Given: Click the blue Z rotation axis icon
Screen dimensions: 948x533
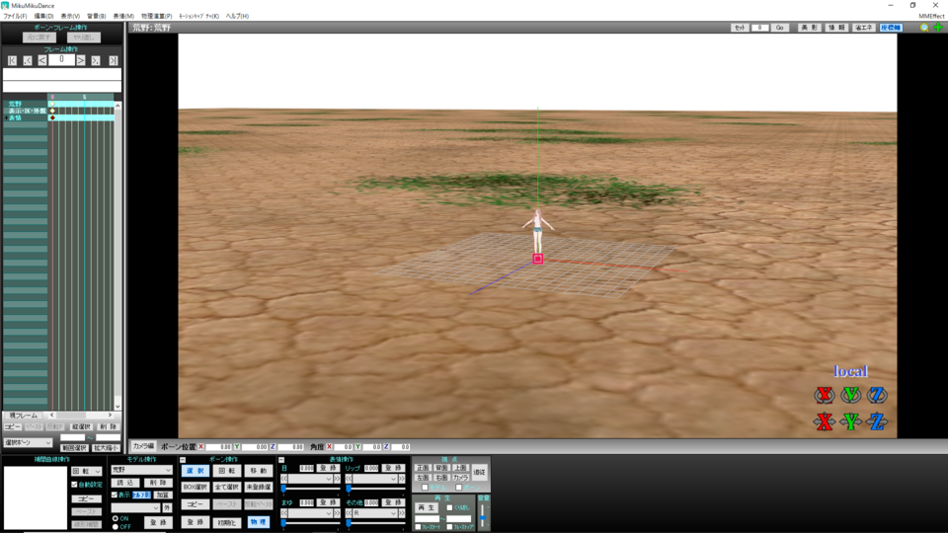Looking at the screenshot, I should coord(876,395).
